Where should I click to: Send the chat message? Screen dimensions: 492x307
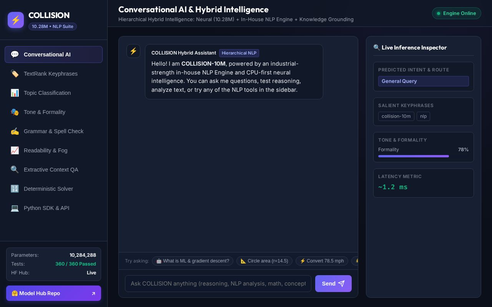click(x=333, y=284)
